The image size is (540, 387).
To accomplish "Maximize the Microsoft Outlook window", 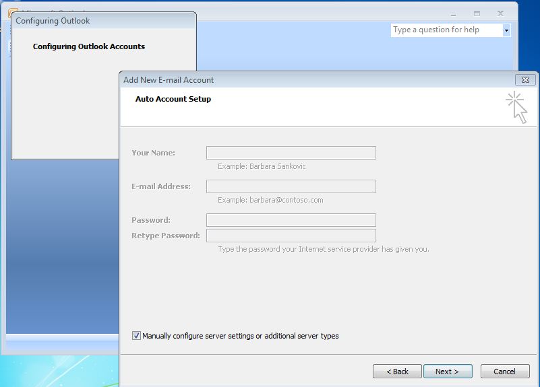I will coord(477,13).
